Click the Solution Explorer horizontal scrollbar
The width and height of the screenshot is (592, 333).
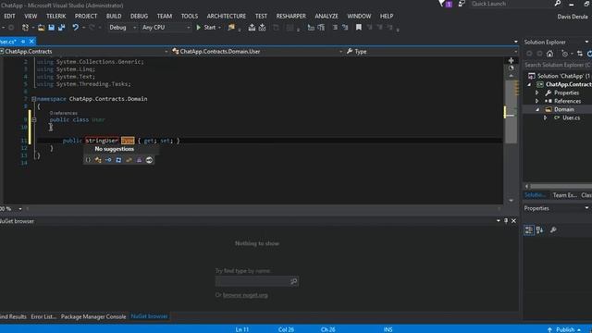click(x=561, y=186)
